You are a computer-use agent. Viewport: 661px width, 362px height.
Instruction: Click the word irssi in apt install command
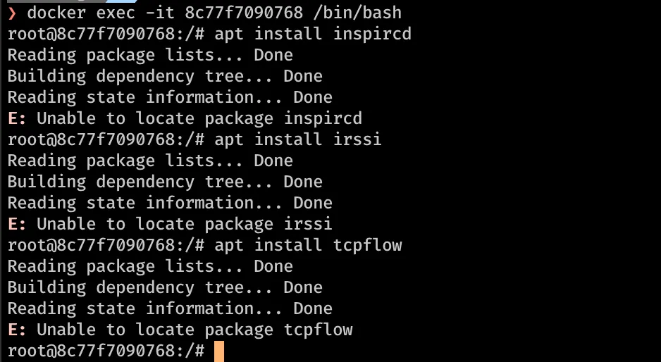tap(357, 139)
